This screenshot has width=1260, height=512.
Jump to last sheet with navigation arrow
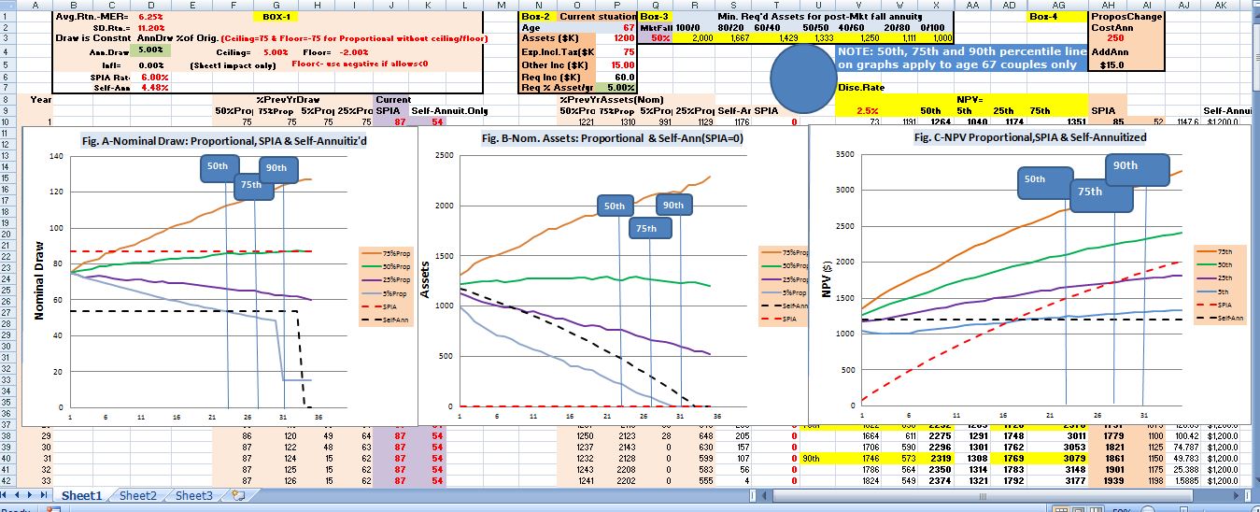tap(46, 495)
